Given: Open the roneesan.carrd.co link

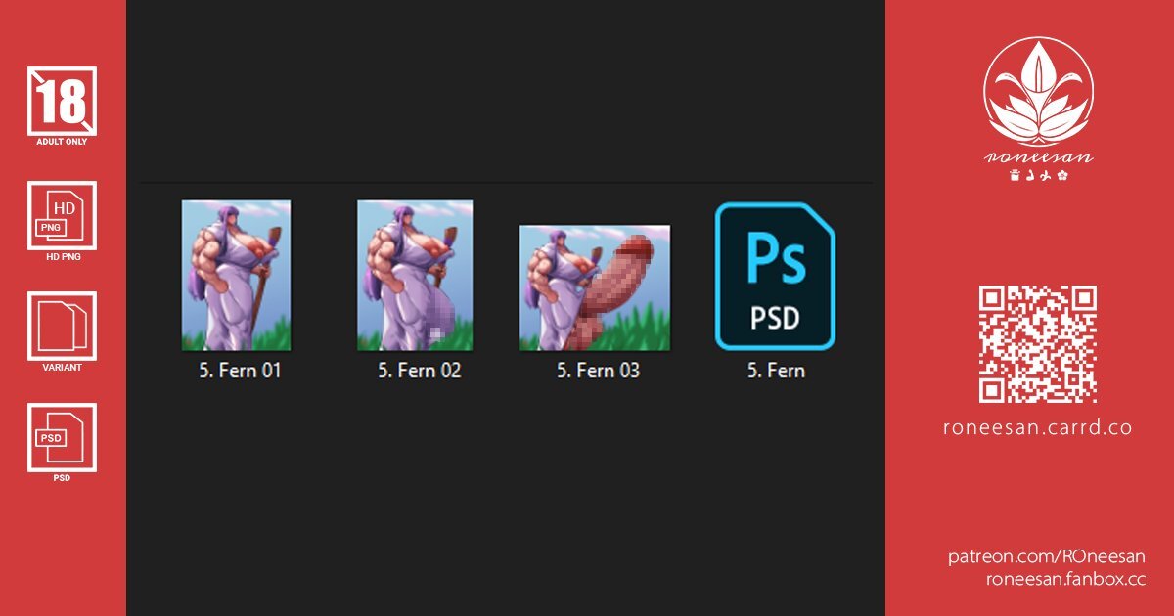Looking at the screenshot, I should (1038, 428).
